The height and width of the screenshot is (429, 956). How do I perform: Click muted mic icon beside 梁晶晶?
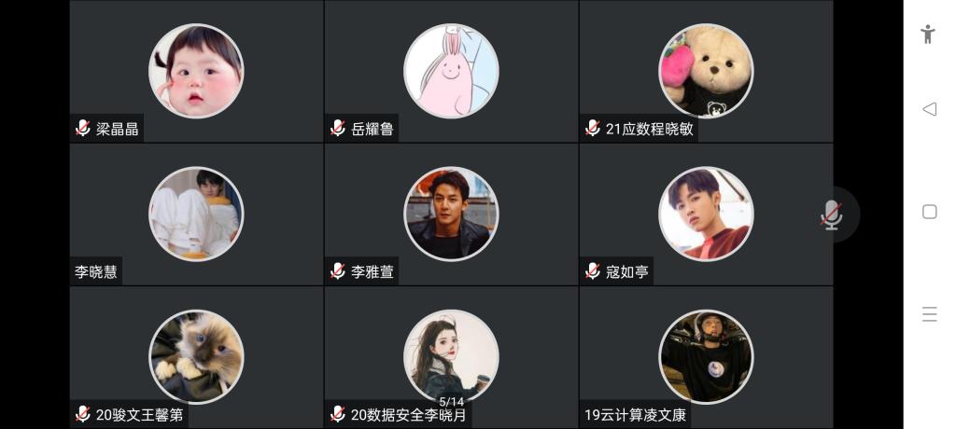click(83, 128)
